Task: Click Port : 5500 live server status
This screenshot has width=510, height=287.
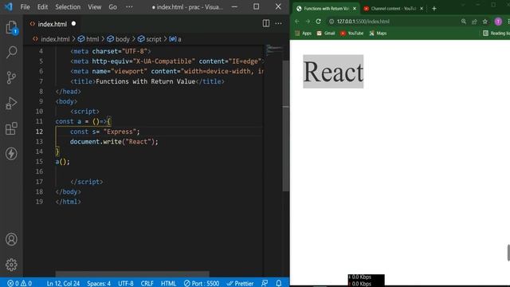Action: pyautogui.click(x=202, y=283)
